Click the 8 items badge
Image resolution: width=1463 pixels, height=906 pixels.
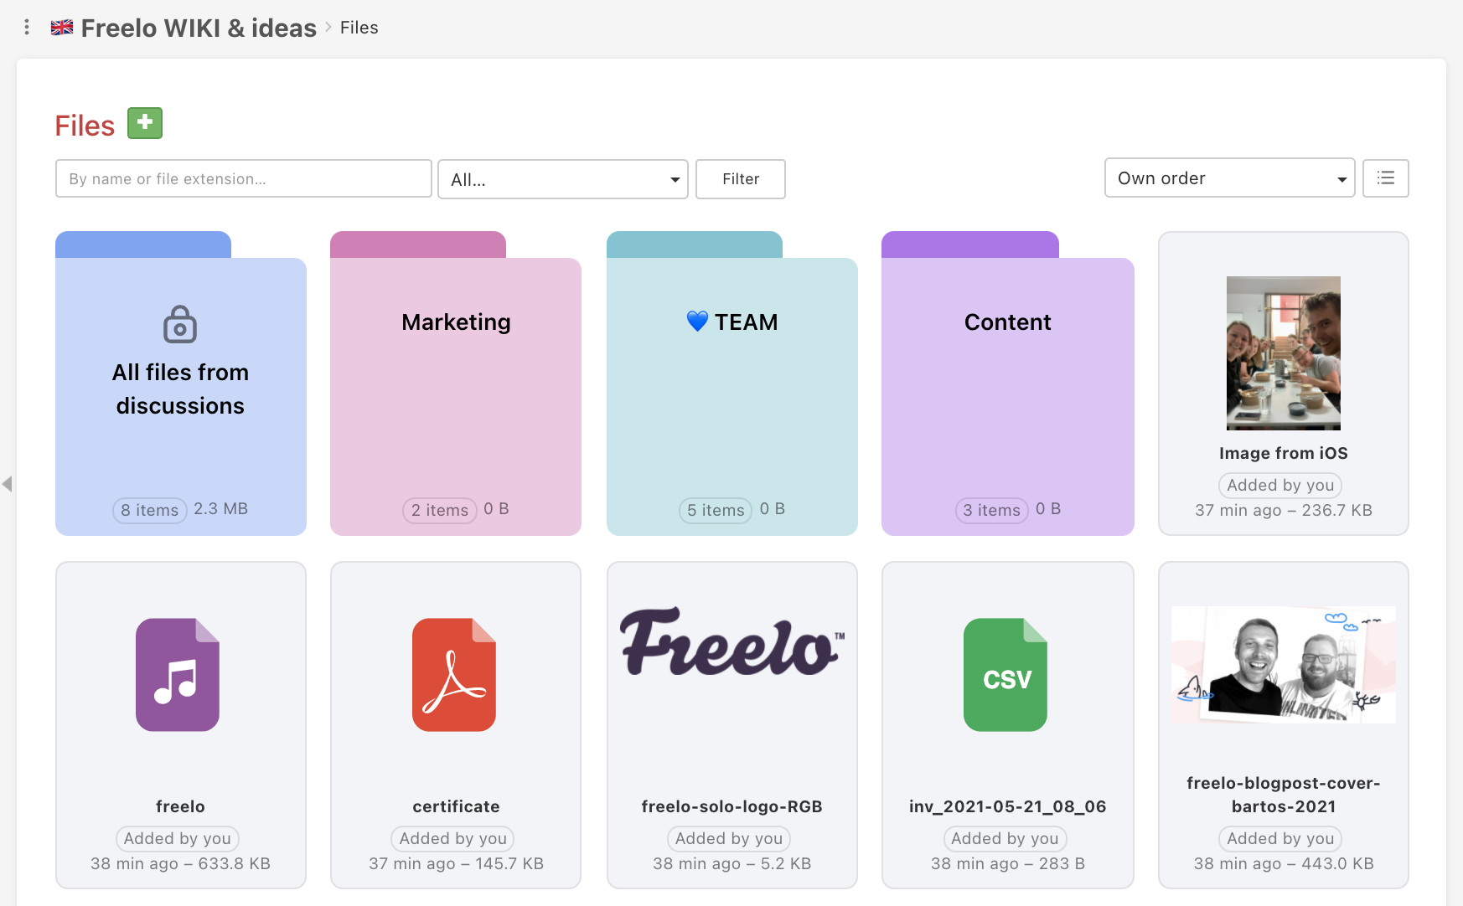point(149,510)
